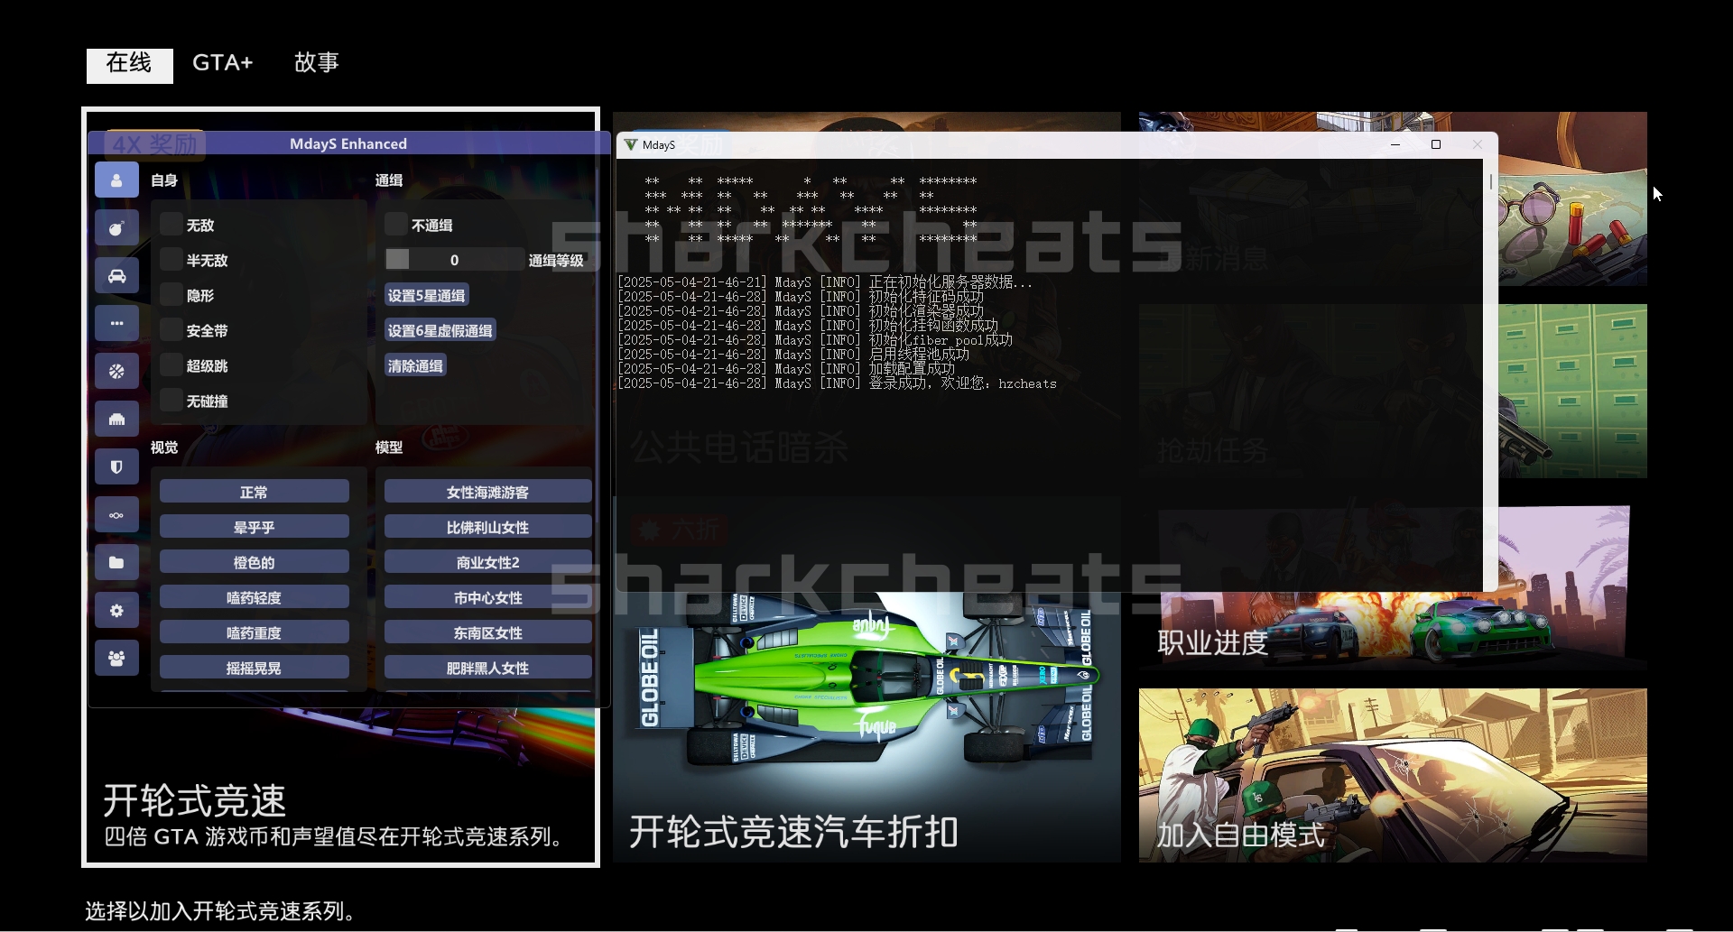Open the folder panel icon

pos(116,562)
